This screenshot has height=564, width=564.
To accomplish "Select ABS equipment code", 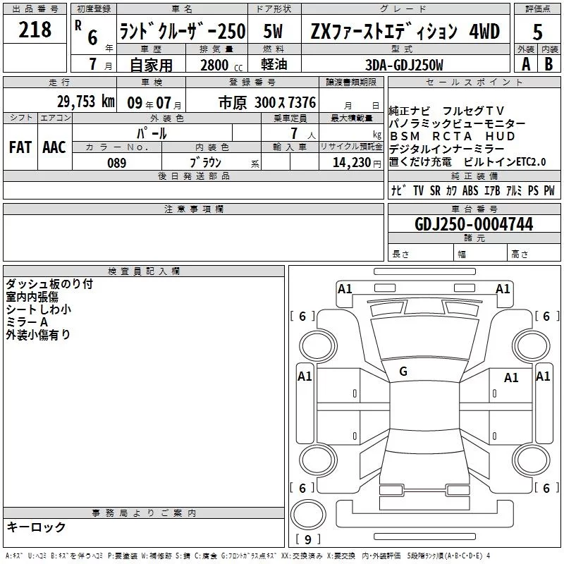I will (x=470, y=190).
